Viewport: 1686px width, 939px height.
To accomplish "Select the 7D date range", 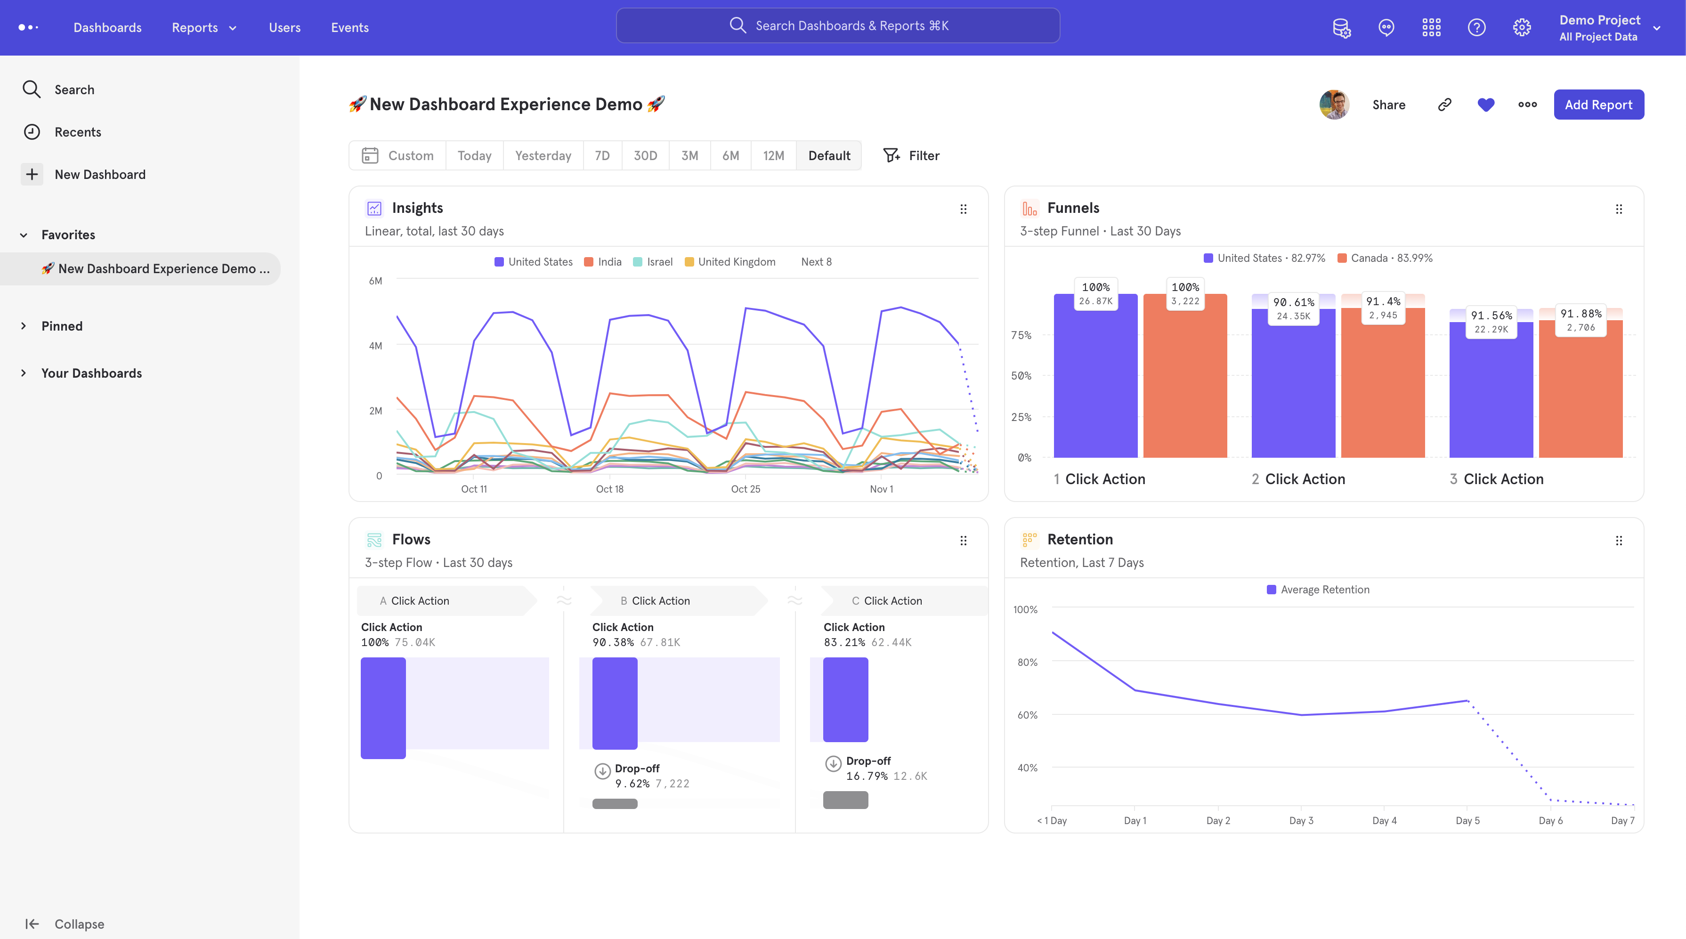I will [602, 156].
